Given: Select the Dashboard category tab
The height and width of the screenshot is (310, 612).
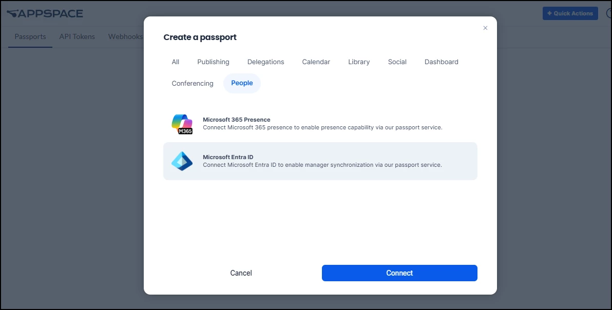Looking at the screenshot, I should (442, 62).
